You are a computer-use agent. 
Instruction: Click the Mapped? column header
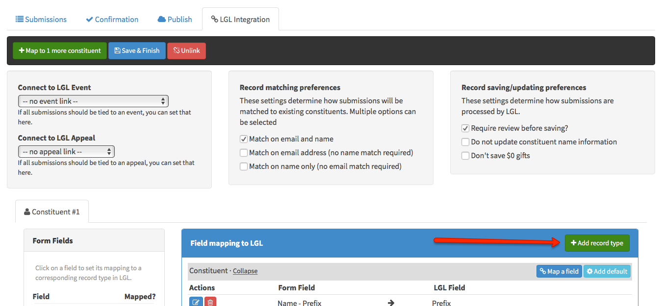(140, 297)
